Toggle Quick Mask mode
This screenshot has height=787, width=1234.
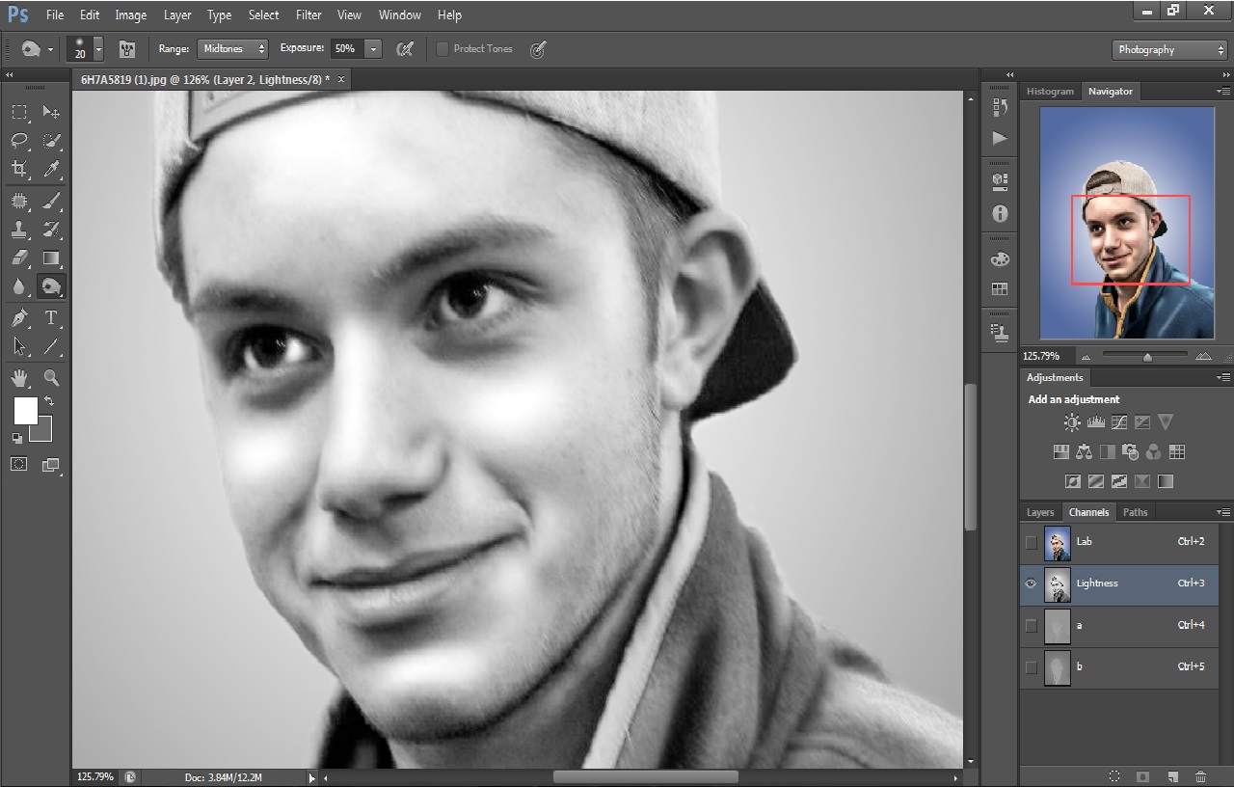(19, 464)
